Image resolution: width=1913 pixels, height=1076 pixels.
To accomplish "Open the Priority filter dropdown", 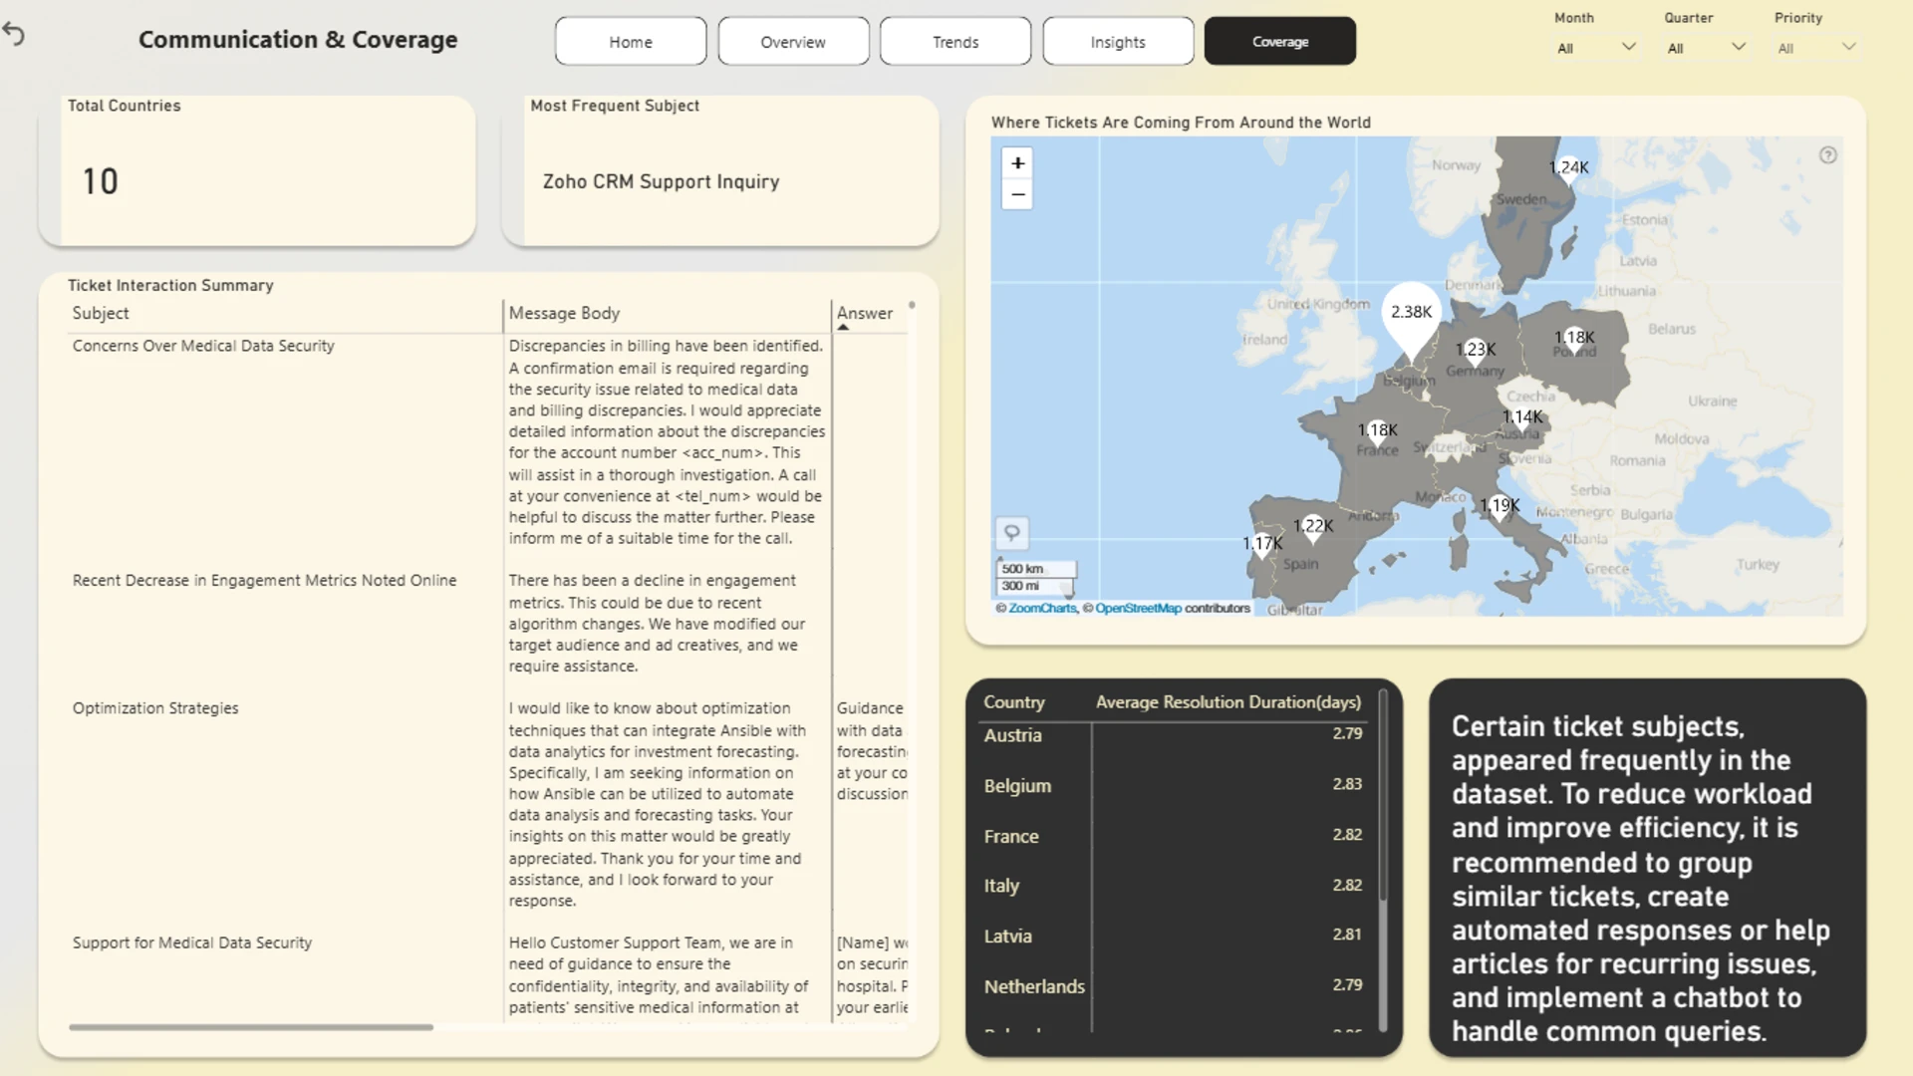I will pos(1816,48).
